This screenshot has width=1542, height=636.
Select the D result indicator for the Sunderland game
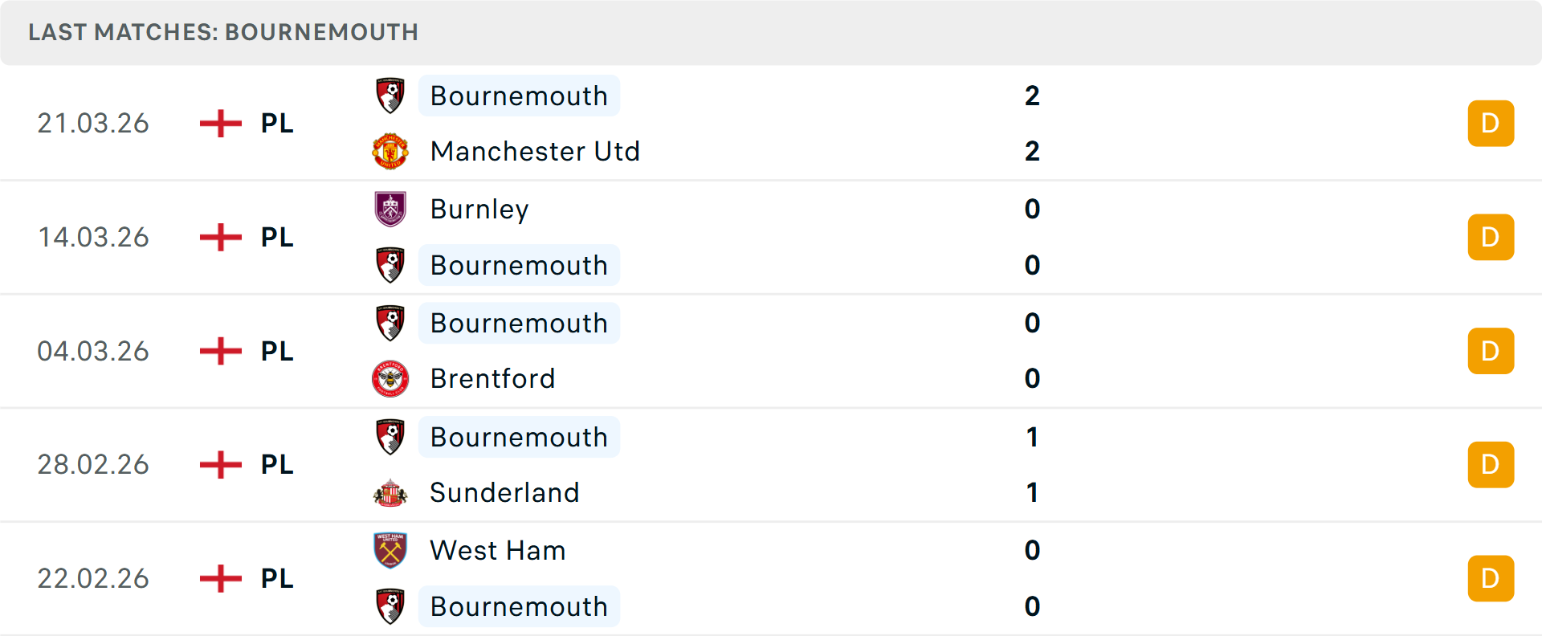[1491, 464]
